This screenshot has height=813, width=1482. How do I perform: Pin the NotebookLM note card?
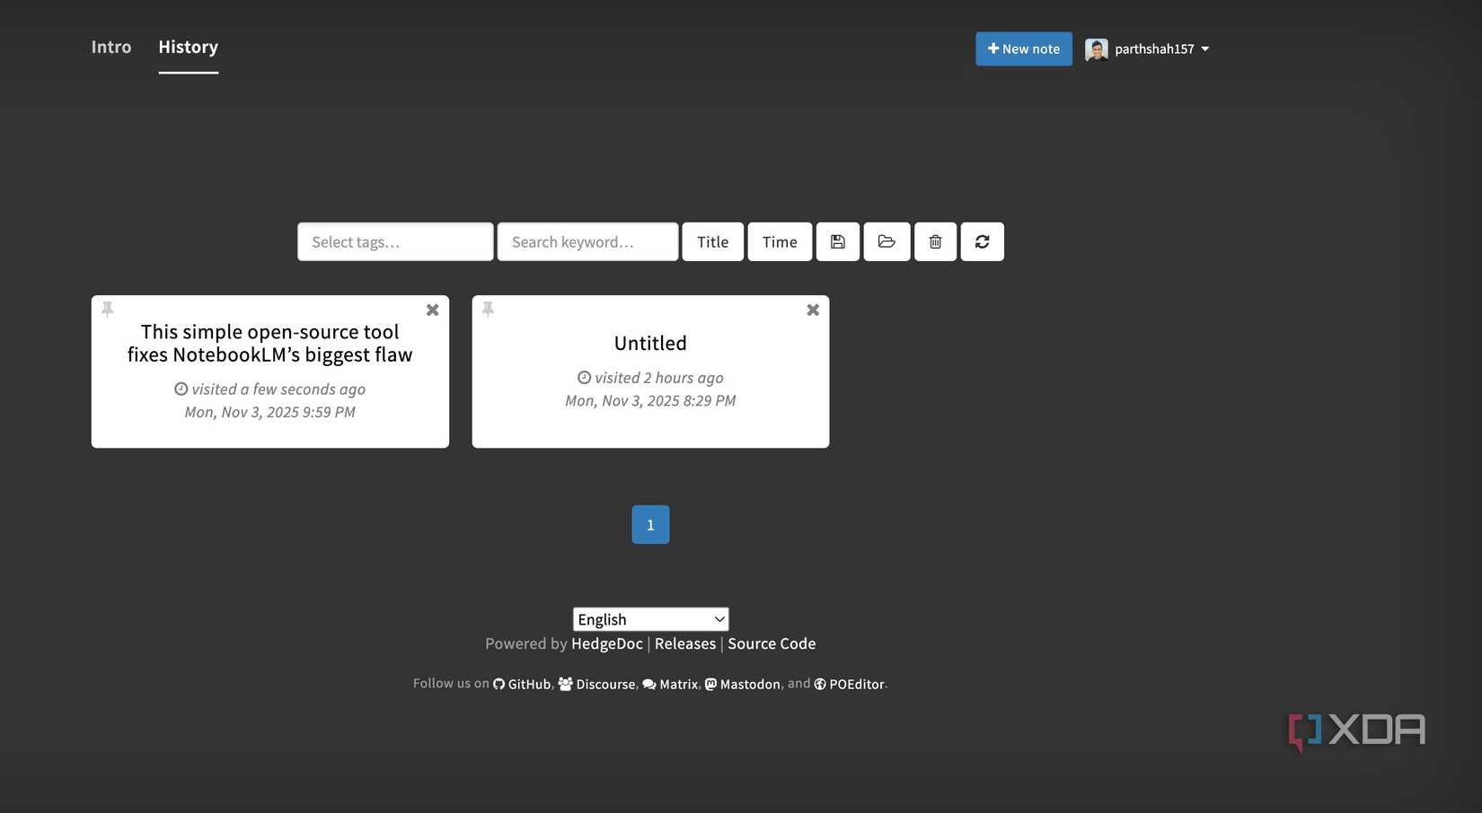coord(107,309)
